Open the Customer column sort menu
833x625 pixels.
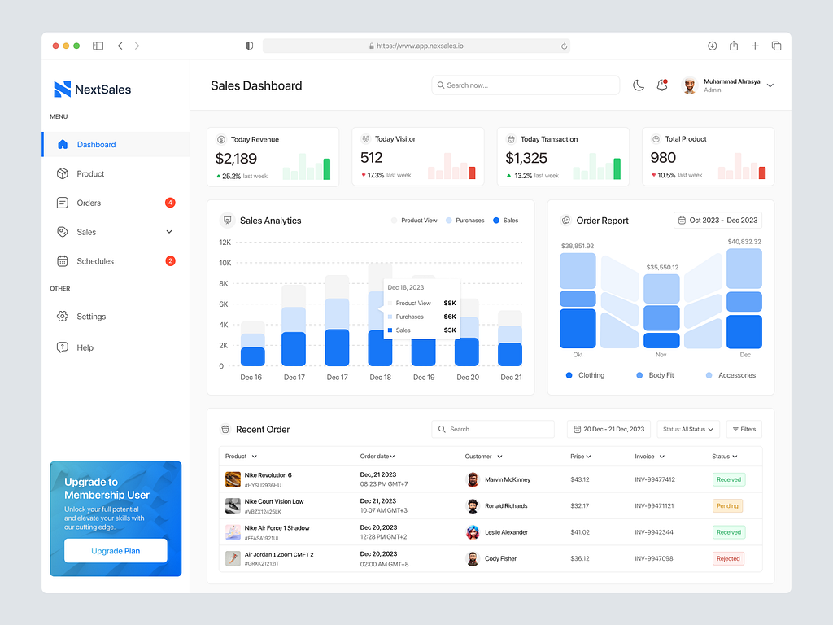[x=483, y=457]
